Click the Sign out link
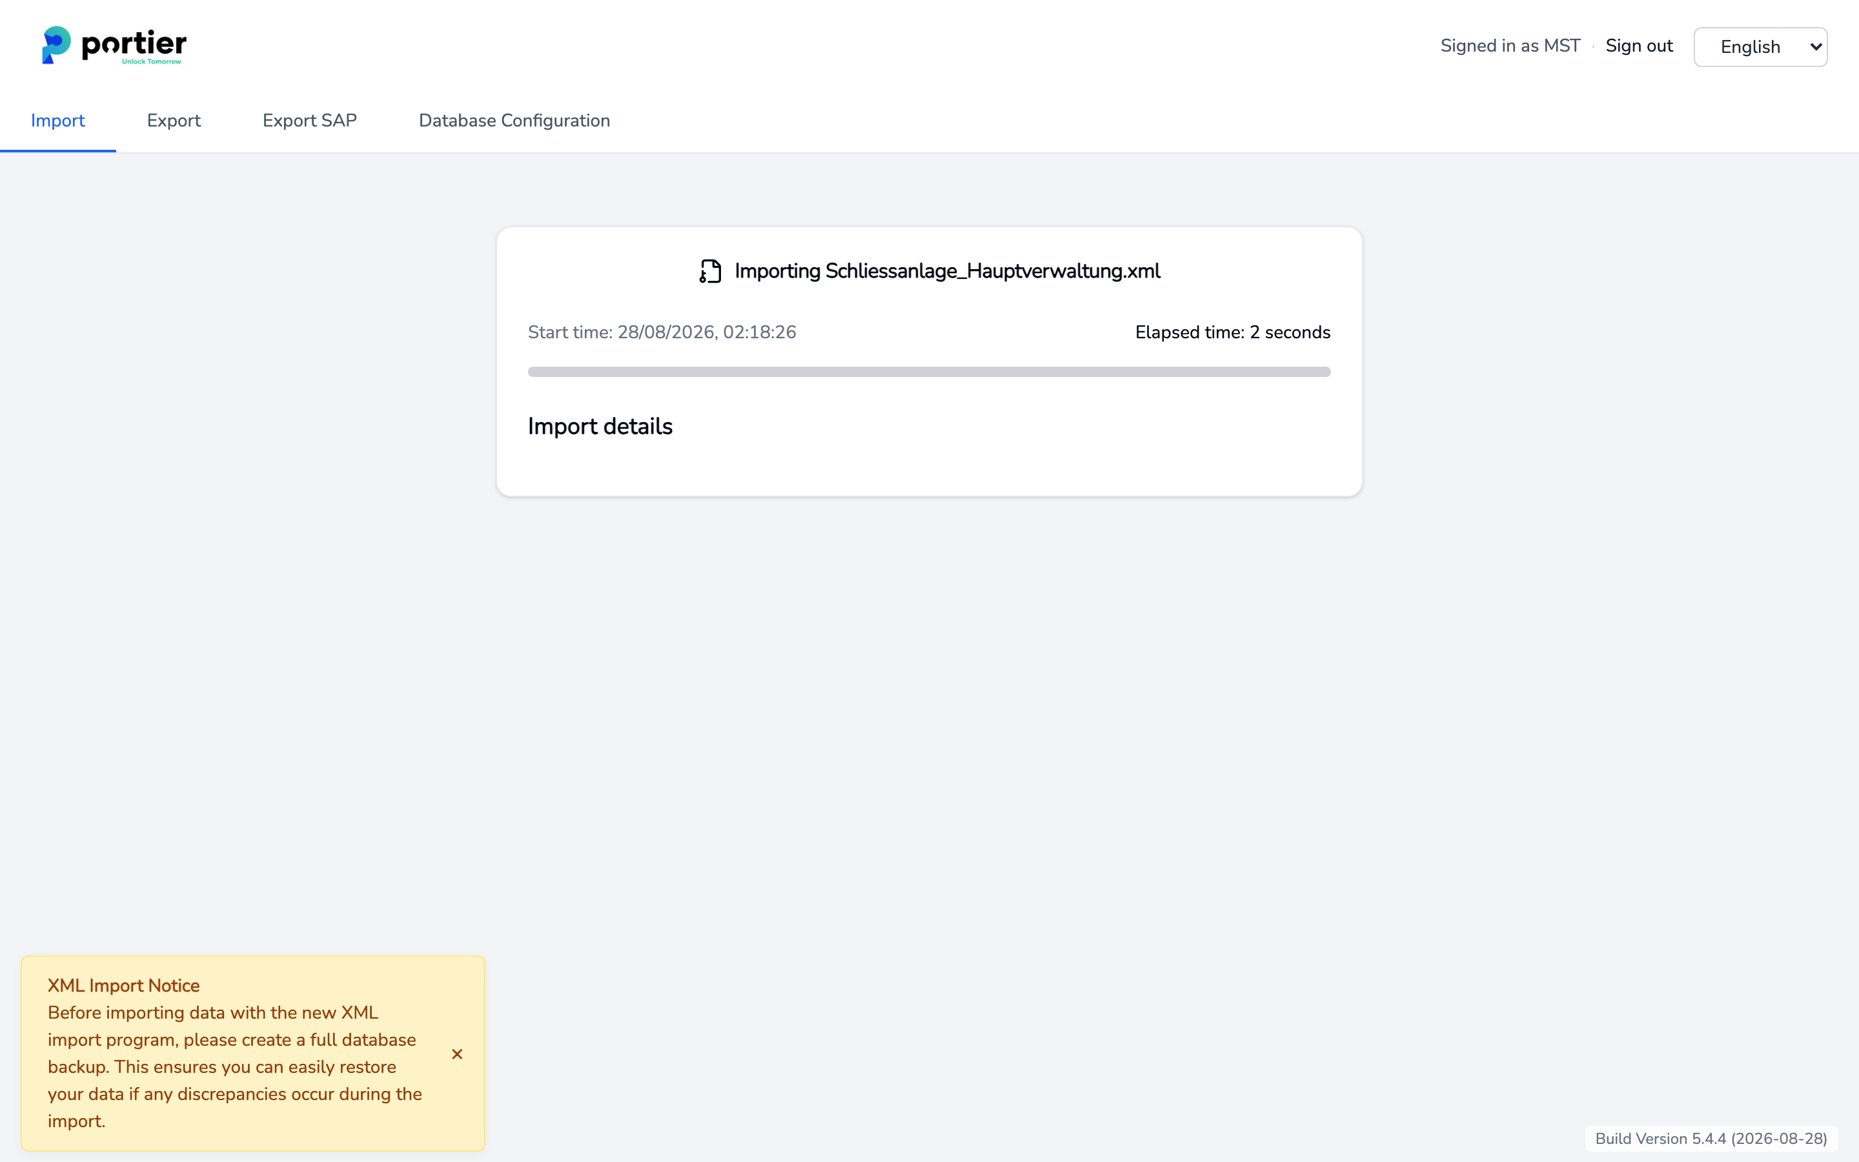The width and height of the screenshot is (1859, 1162). (1638, 46)
